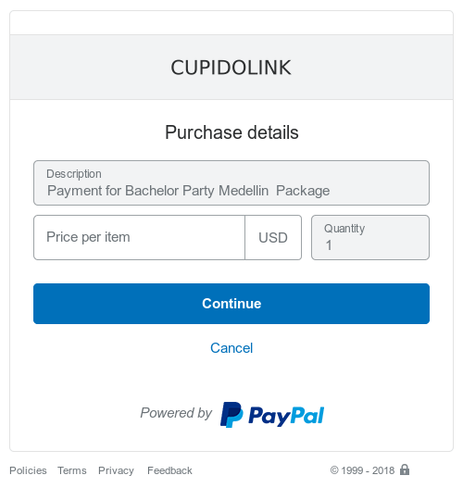The width and height of the screenshot is (463, 488).
Task: Select the USD currency box
Action: coord(273,237)
